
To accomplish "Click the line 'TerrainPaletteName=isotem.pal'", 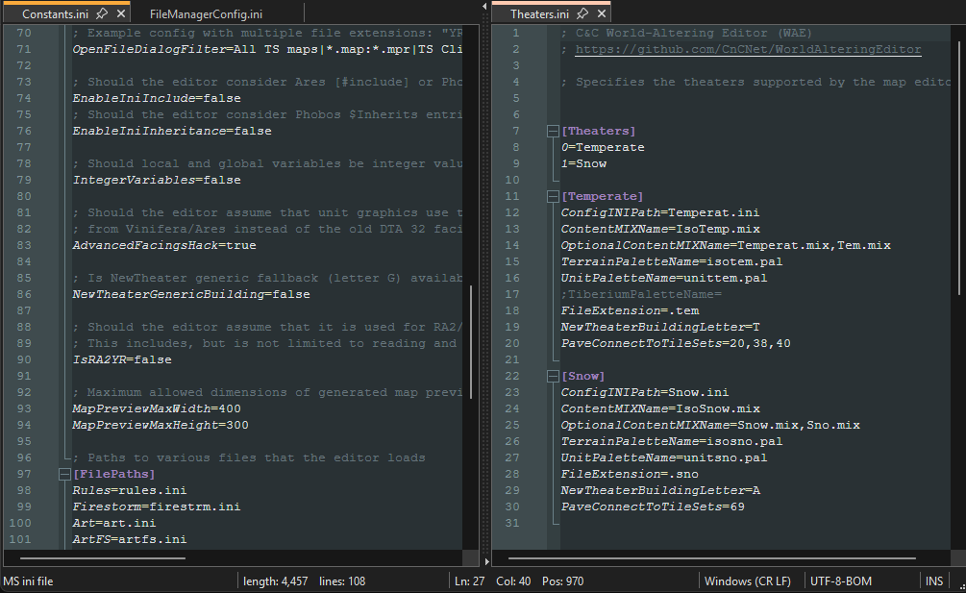I will [x=672, y=261].
